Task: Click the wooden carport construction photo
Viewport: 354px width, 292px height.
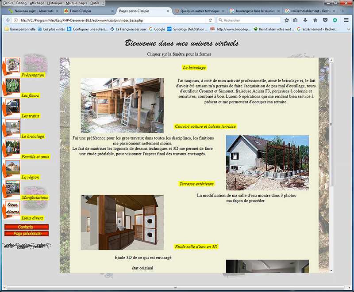Action: pos(122,106)
